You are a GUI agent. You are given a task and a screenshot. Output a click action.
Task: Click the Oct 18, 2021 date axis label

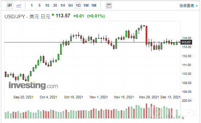coord(73,97)
